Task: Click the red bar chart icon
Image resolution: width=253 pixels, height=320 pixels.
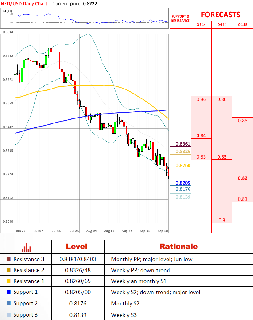Action: tap(26, 247)
